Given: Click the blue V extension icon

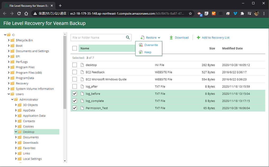Looking at the screenshot, I should pyautogui.click(x=235, y=13).
